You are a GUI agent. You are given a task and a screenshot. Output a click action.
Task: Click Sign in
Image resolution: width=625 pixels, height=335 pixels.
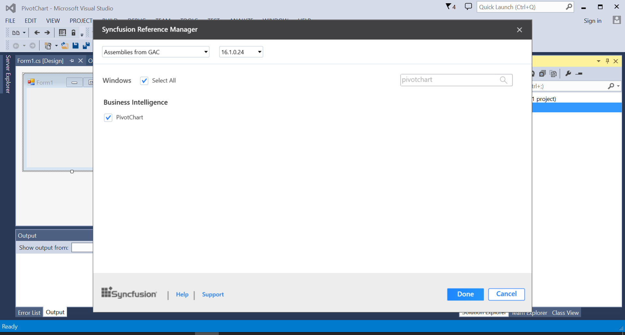coord(592,21)
